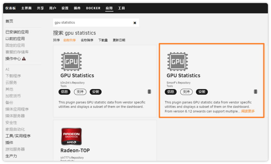Click ich777's Repository text
This screenshot has height=164, width=271.
72,158
